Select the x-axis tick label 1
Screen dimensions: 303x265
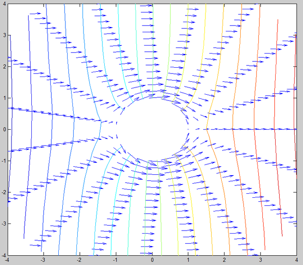188,261
